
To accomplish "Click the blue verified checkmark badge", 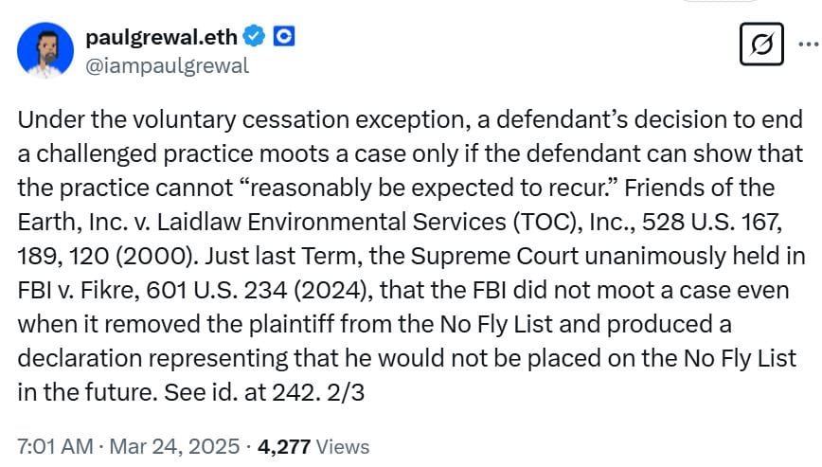I will (255, 37).
